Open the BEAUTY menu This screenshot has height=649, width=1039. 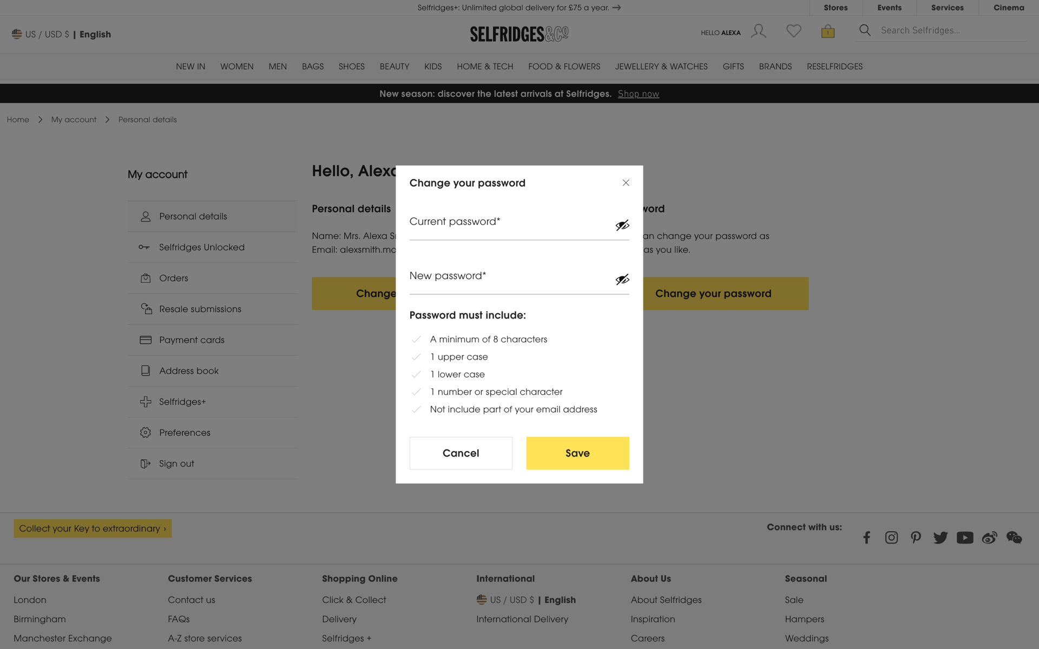coord(394,67)
